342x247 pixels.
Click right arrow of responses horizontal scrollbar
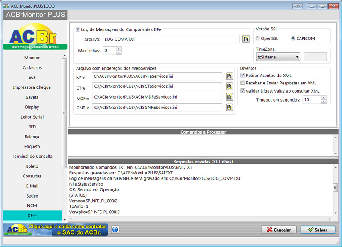pyautogui.click(x=330, y=219)
